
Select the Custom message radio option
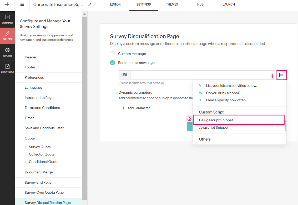(113, 54)
